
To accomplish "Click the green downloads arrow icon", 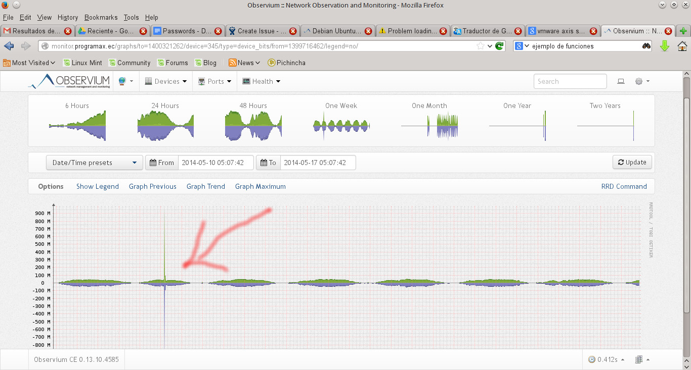I will point(665,46).
